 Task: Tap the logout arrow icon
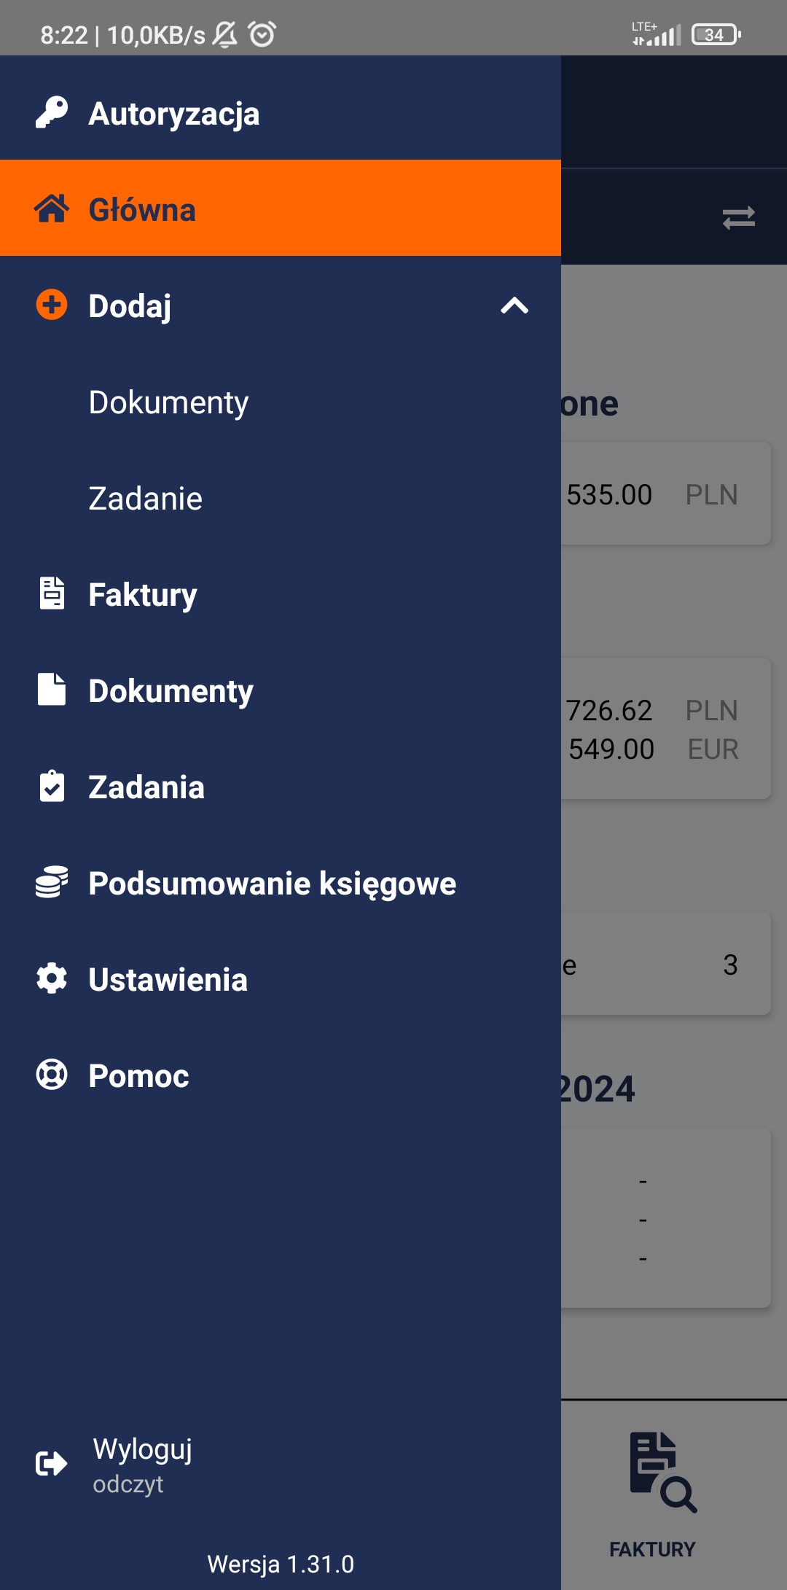coord(52,1464)
